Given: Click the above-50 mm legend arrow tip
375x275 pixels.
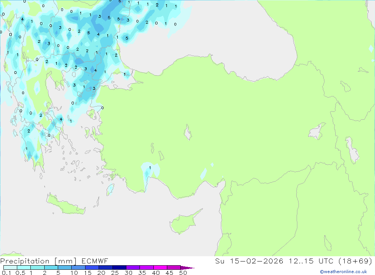Looking at the screenshot, I should coord(187,268).
